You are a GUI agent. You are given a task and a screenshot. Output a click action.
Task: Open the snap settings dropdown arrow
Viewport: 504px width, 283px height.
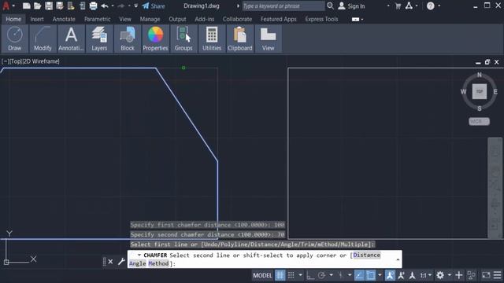coord(300,275)
